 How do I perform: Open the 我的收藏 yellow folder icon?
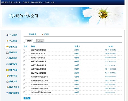tap(7, 70)
